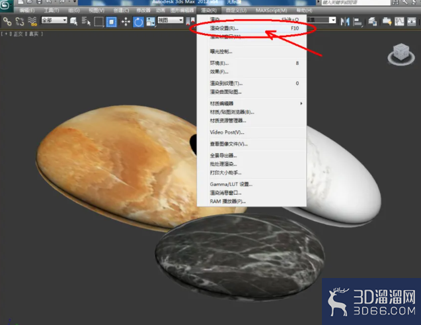Screen dimensions: 421x325
Task: Choose 材质/贴图浏览器(B)... menu entry
Action: (252, 112)
